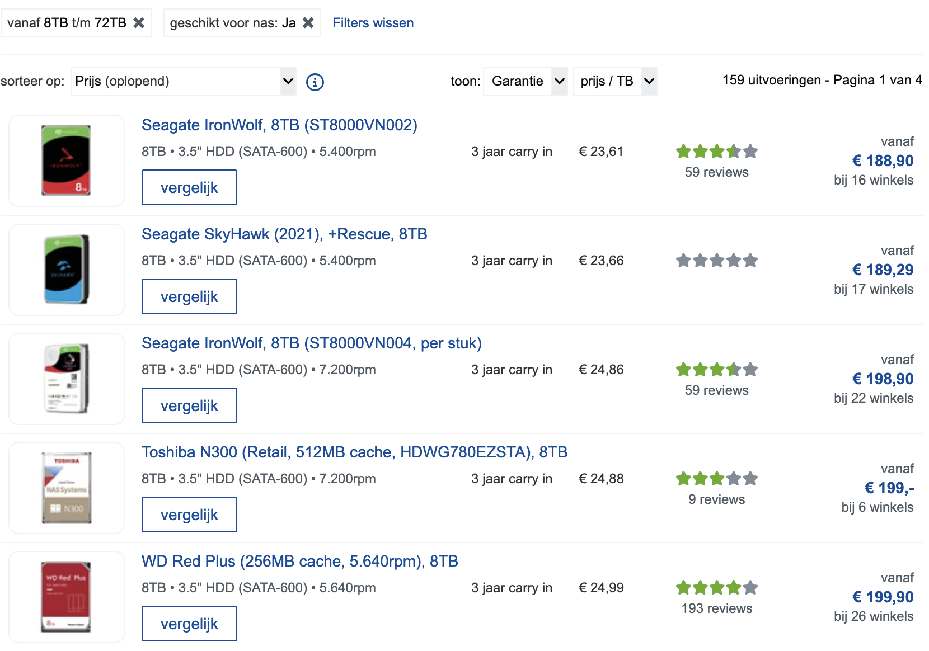Open the star rating of WD Red Plus
929x651 pixels.
[716, 588]
